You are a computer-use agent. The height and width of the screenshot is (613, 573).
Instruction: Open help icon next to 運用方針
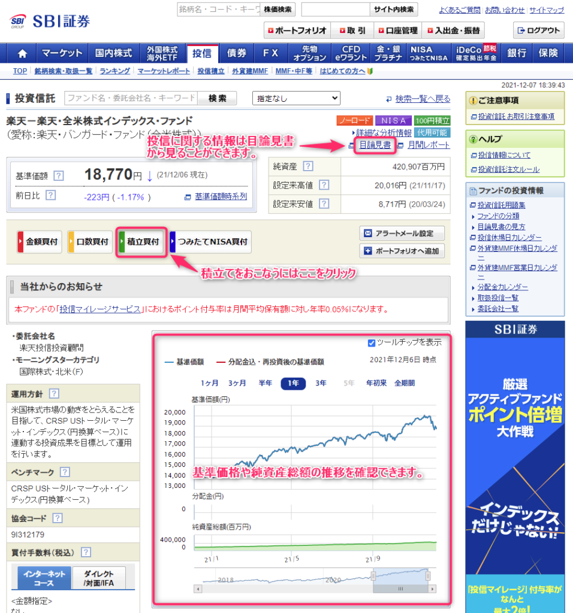[54, 393]
